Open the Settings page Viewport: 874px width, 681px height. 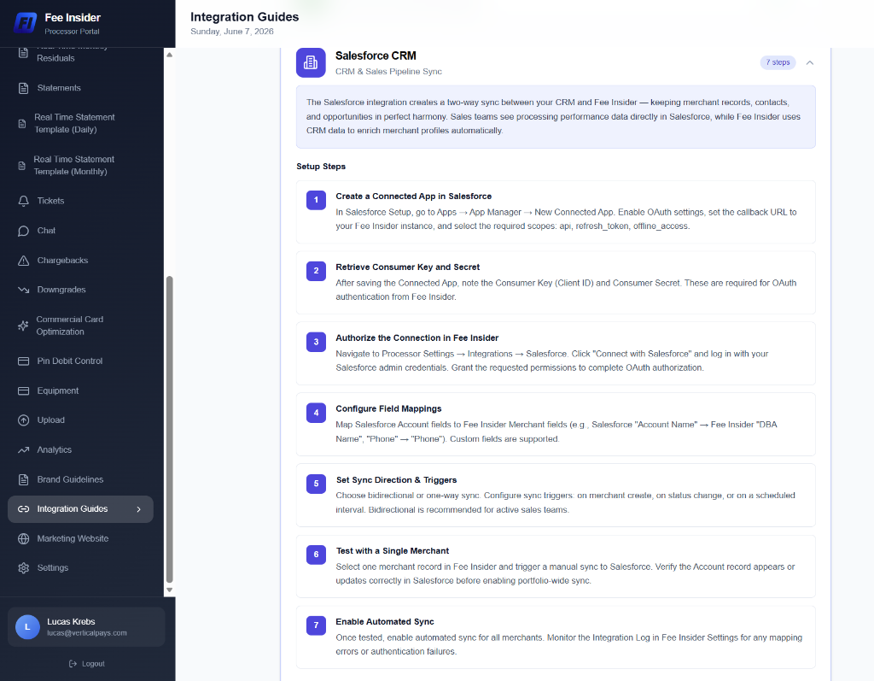(80, 567)
